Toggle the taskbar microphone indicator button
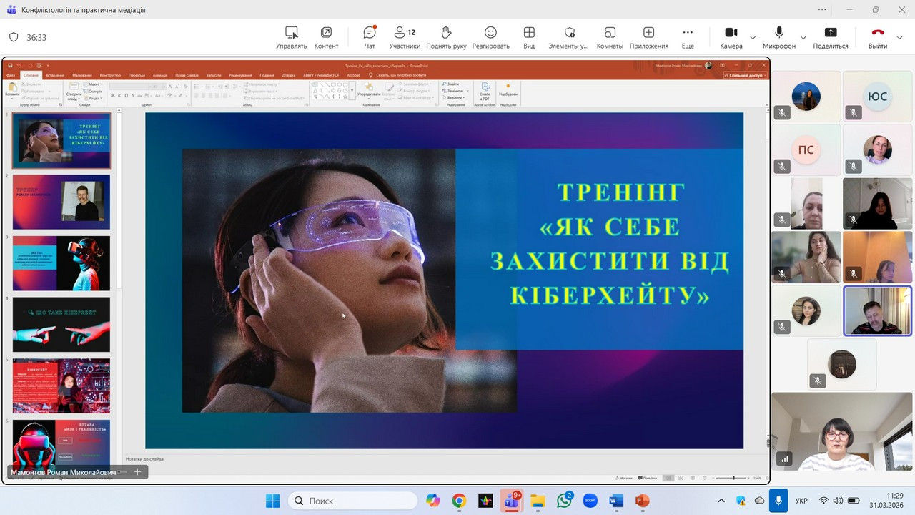Image resolution: width=915 pixels, height=515 pixels. tap(778, 501)
